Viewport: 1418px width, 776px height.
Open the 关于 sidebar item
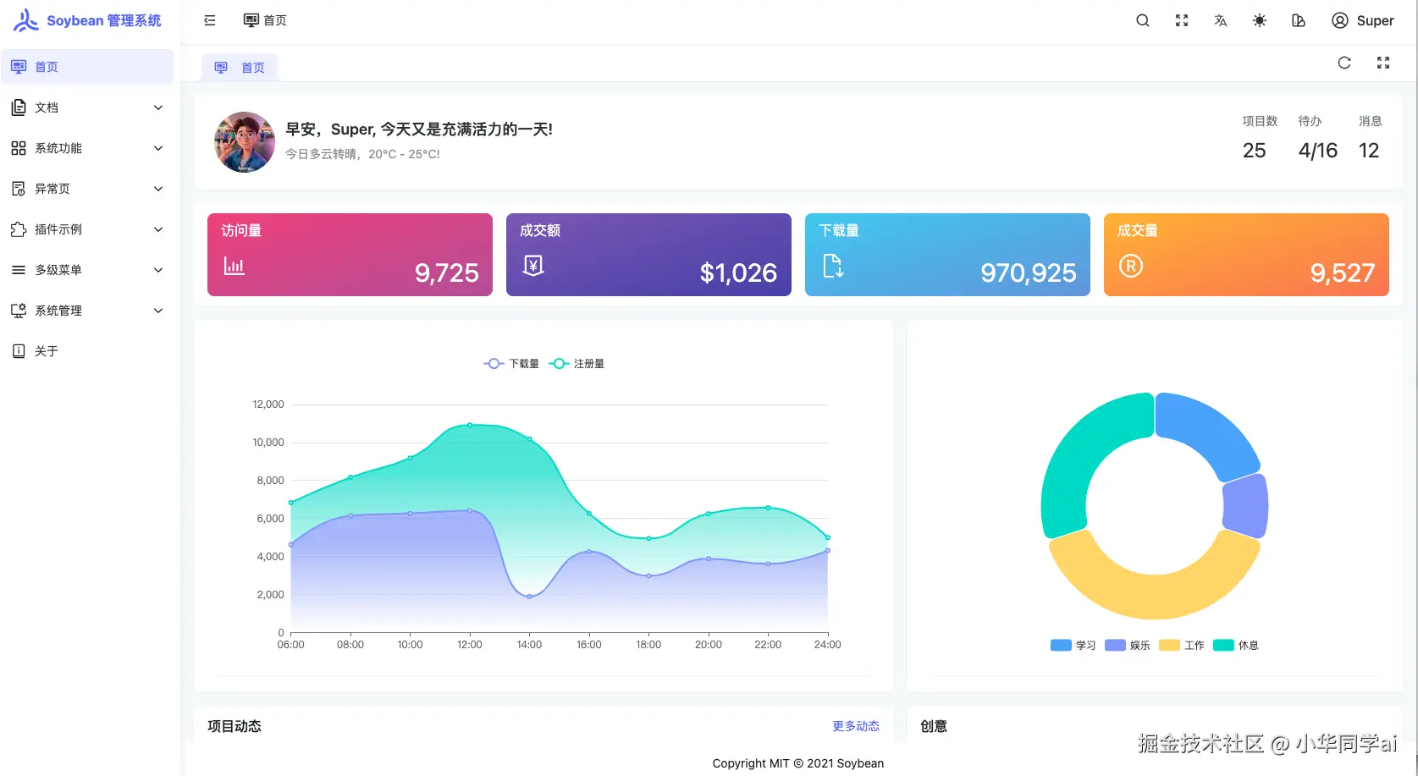[87, 351]
